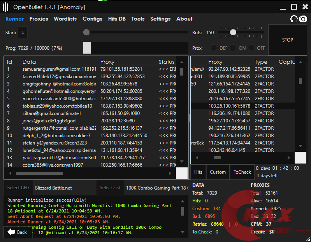Click the camera screenshot icon
Image resolution: width=311 pixels, height=242 pixels.
coord(303,19)
